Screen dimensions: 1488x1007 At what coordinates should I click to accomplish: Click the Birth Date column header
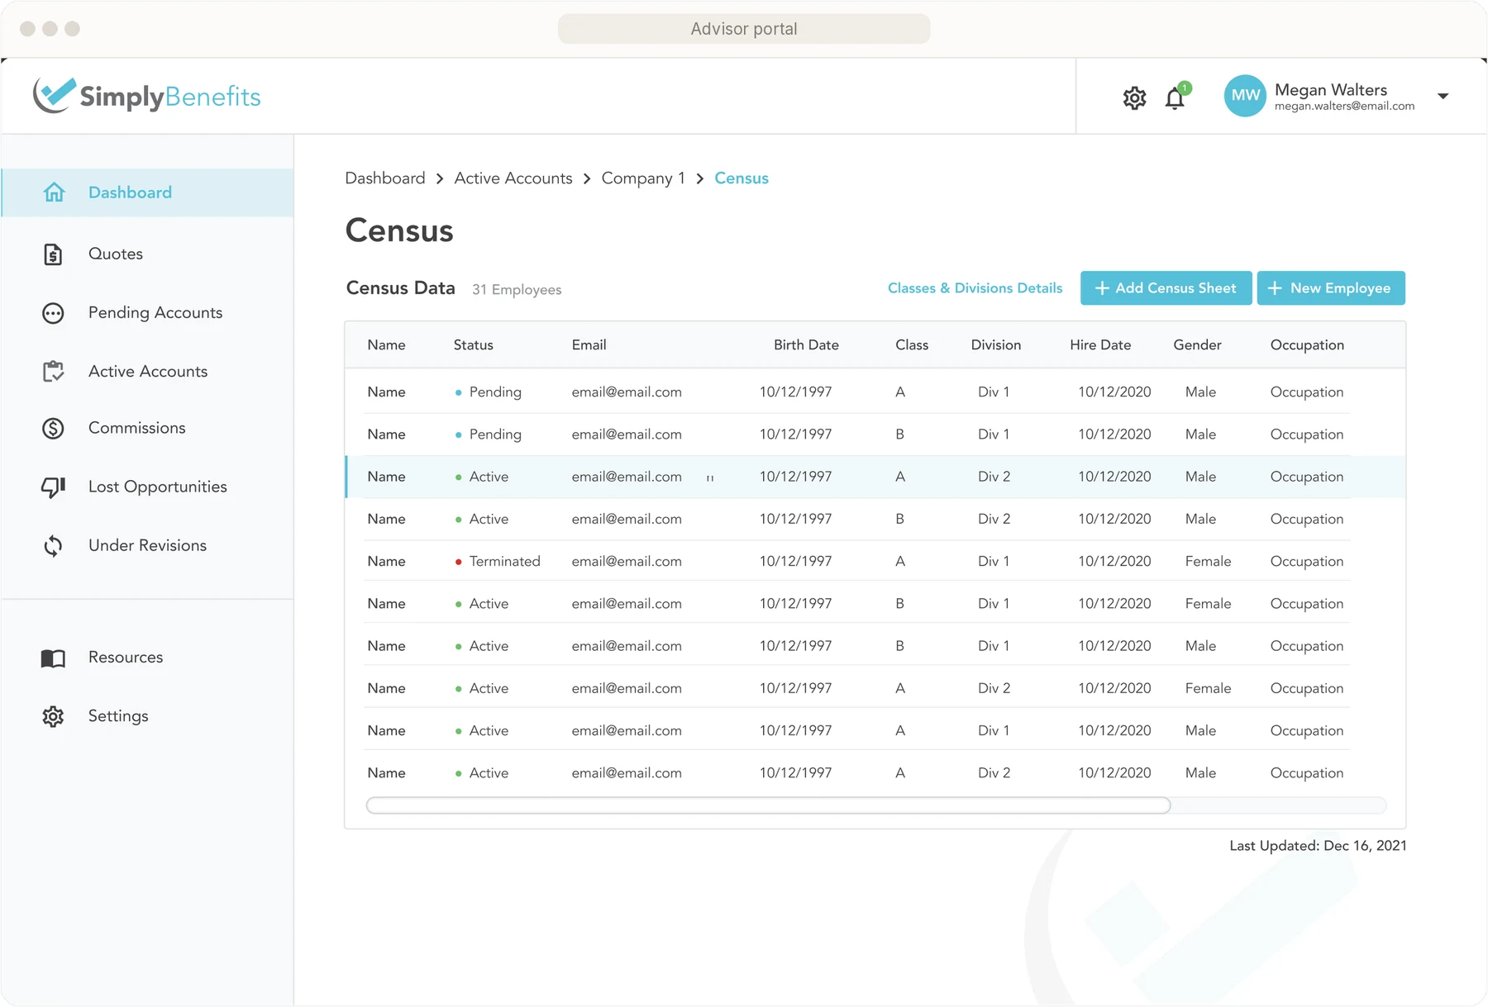[x=806, y=345]
